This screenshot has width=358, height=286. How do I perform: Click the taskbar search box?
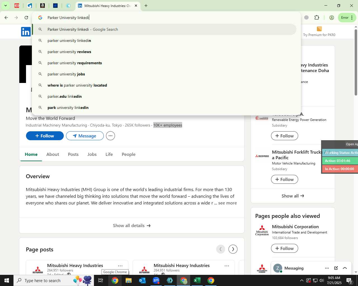pyautogui.click(x=53, y=280)
